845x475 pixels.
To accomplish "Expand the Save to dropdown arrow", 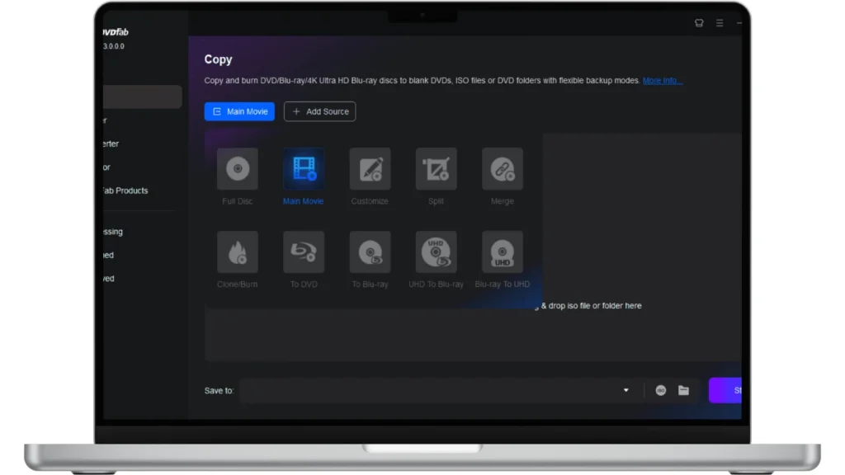I will point(625,391).
